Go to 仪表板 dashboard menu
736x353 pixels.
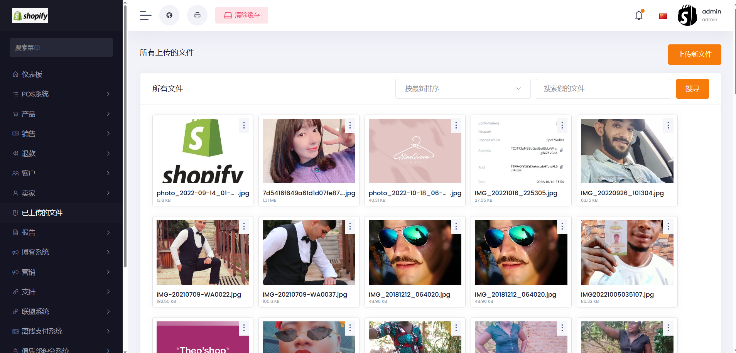click(x=61, y=74)
